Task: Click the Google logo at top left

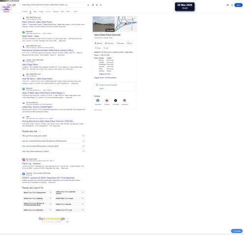Action: coord(11,5)
